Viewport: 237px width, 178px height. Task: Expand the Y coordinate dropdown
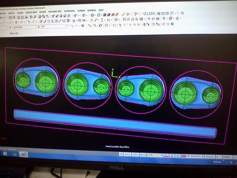pos(35,27)
